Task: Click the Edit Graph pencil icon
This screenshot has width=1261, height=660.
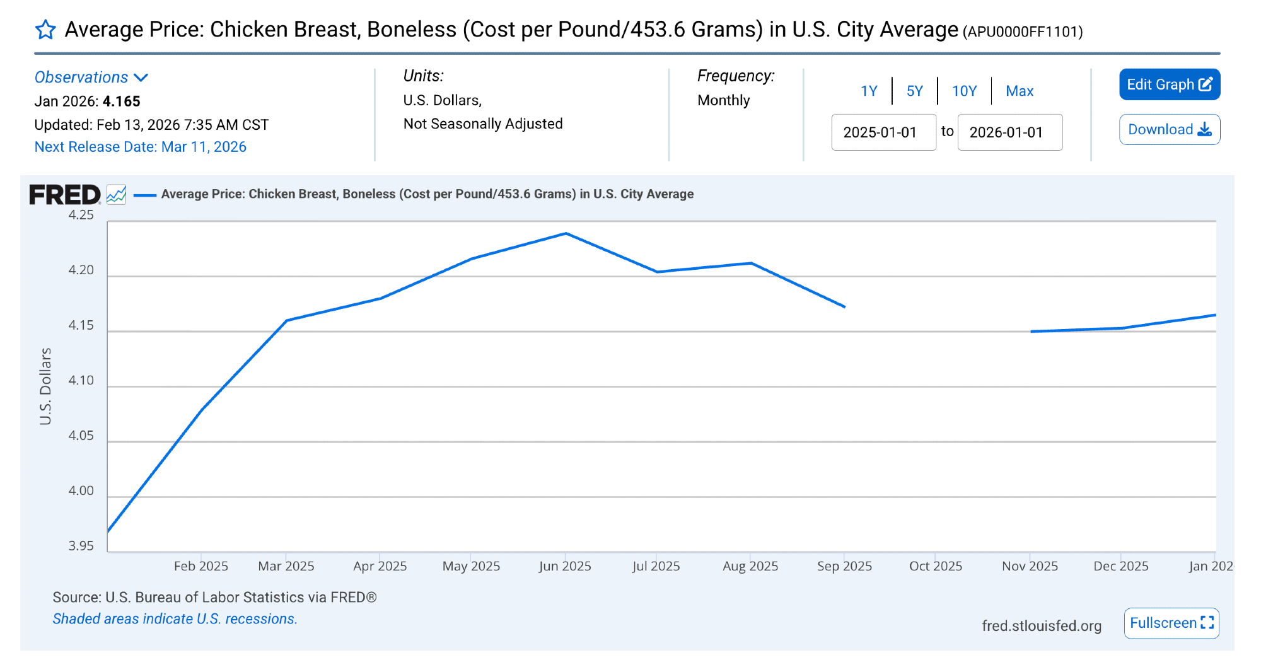Action: point(1206,84)
